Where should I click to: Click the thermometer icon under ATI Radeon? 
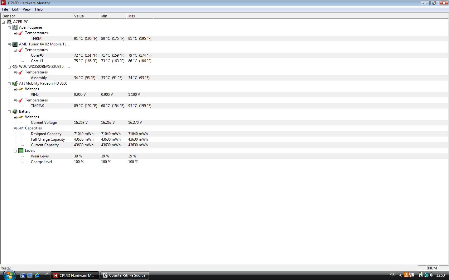tap(21, 100)
